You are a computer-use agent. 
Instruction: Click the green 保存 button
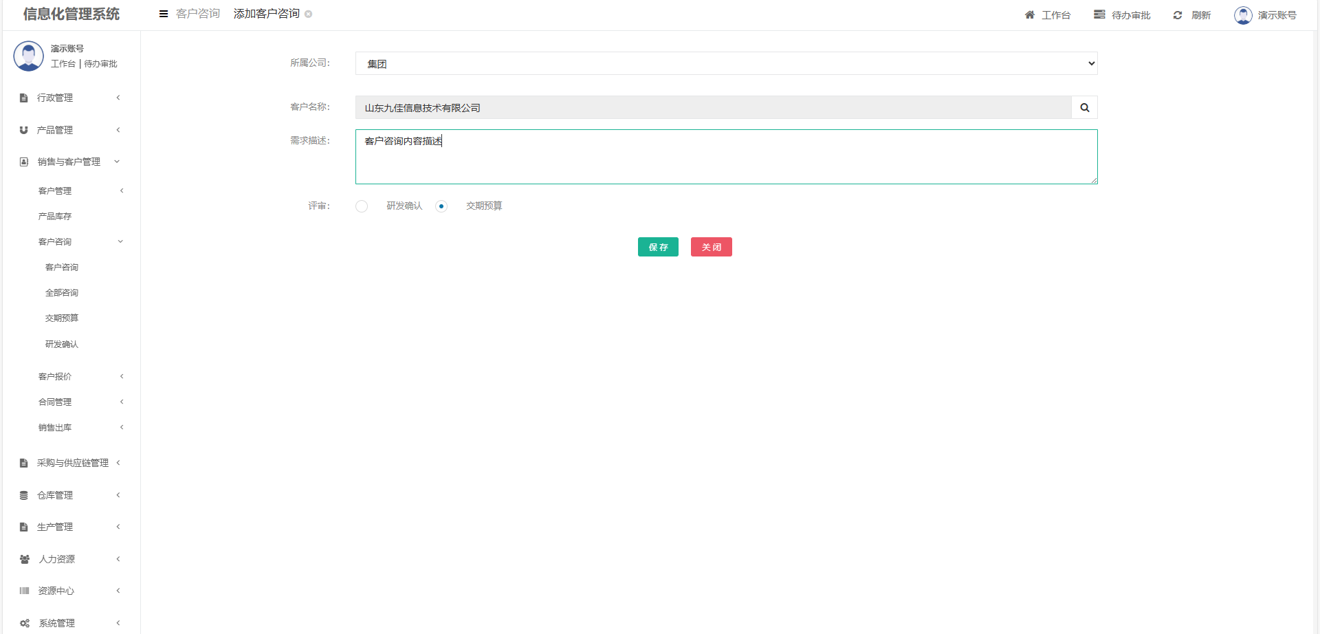(x=658, y=247)
